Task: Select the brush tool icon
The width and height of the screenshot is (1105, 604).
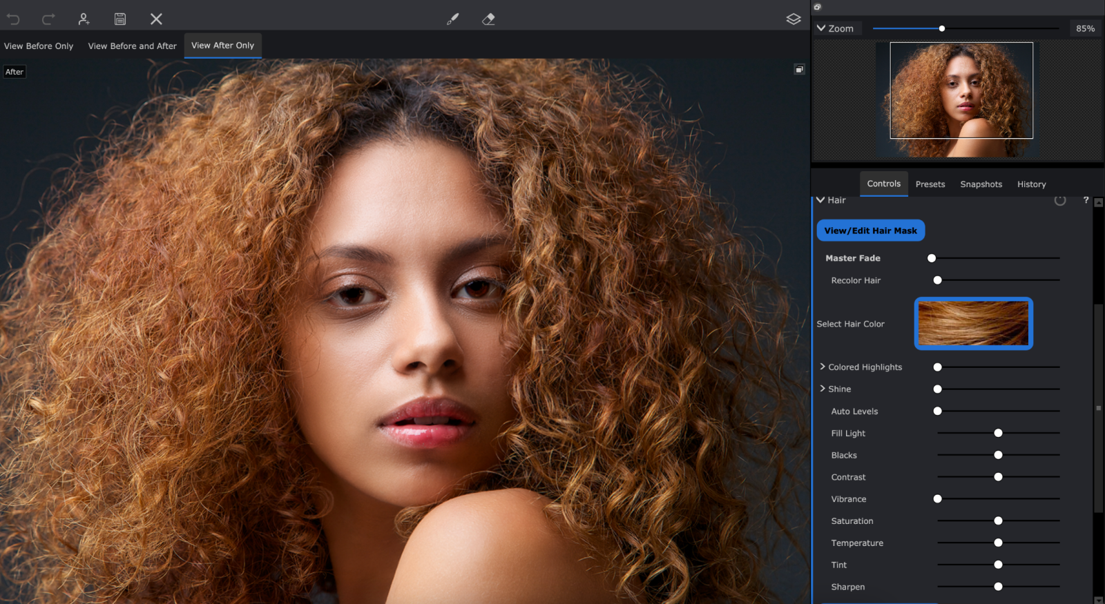Action: click(452, 19)
